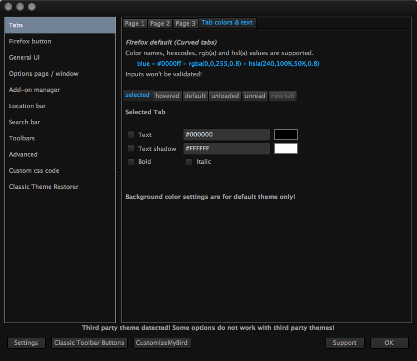Select Custom css code category
The width and height of the screenshot is (417, 361).
coord(60,170)
